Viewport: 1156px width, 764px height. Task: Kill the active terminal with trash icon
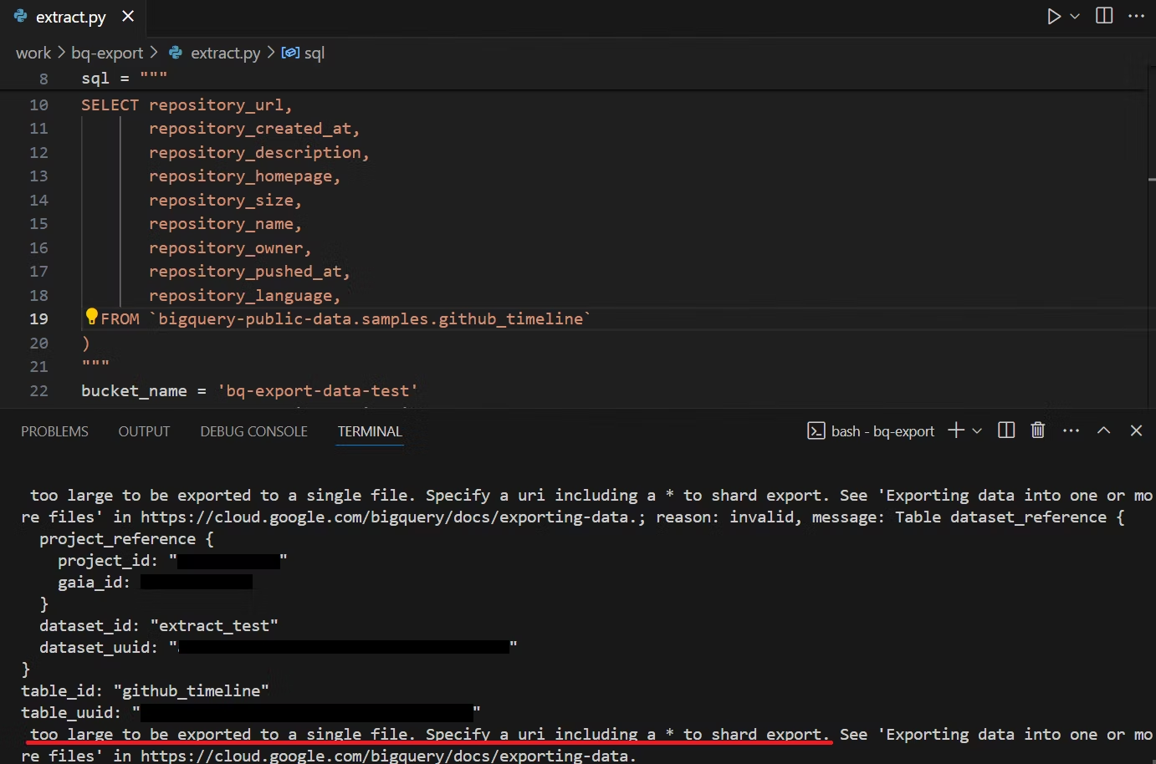pos(1037,430)
